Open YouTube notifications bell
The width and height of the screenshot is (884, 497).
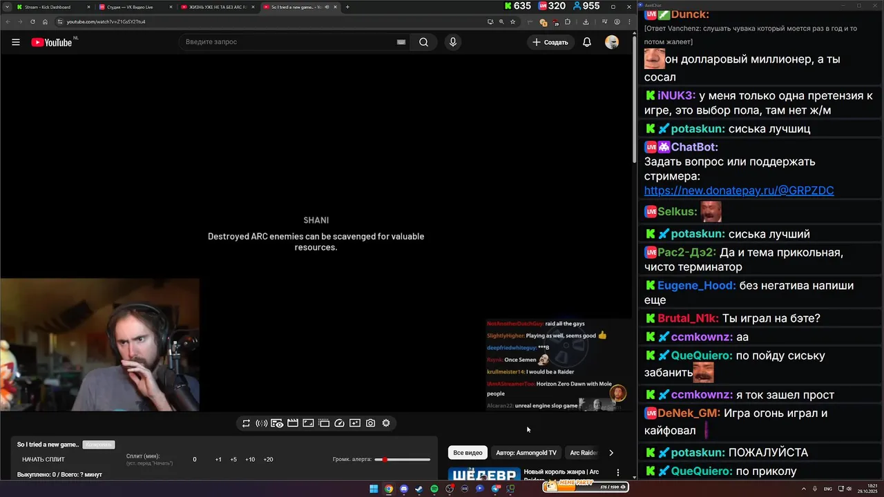pyautogui.click(x=586, y=42)
